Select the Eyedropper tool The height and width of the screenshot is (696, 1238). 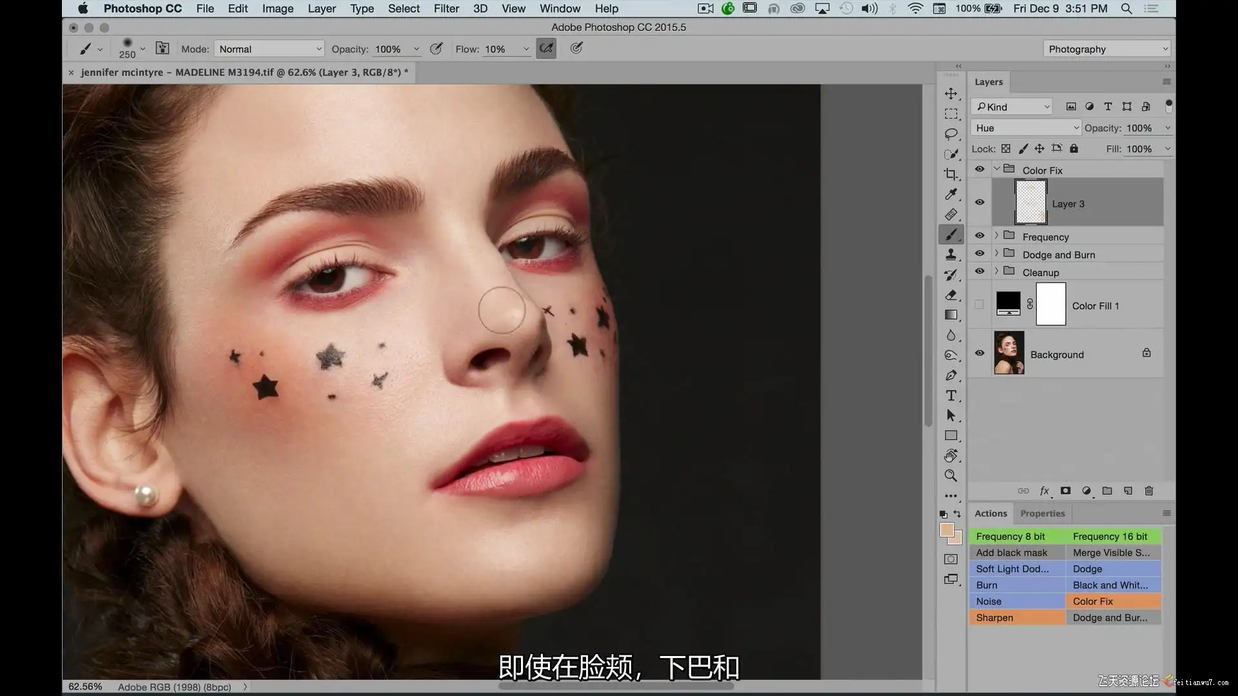tap(950, 194)
